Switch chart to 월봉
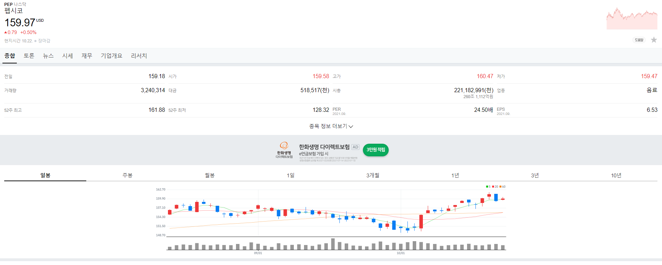The image size is (662, 265). click(210, 175)
